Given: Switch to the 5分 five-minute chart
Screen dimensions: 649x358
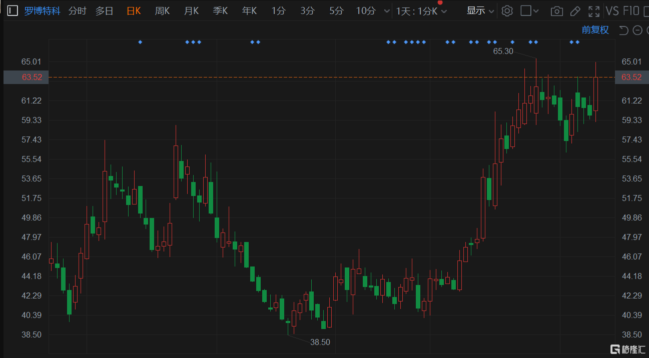Looking at the screenshot, I should 336,10.
